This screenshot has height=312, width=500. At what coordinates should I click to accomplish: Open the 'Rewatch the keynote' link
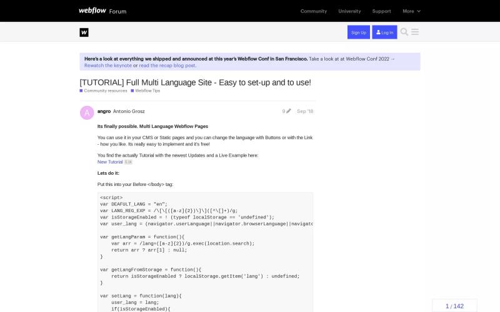tap(108, 66)
